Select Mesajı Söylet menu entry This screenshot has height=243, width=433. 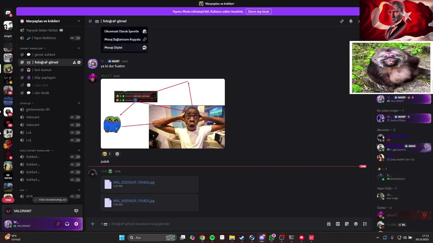tap(124, 48)
